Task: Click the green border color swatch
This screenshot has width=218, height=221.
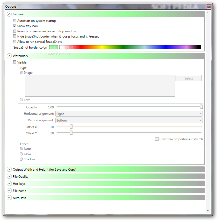Action: click(53, 47)
